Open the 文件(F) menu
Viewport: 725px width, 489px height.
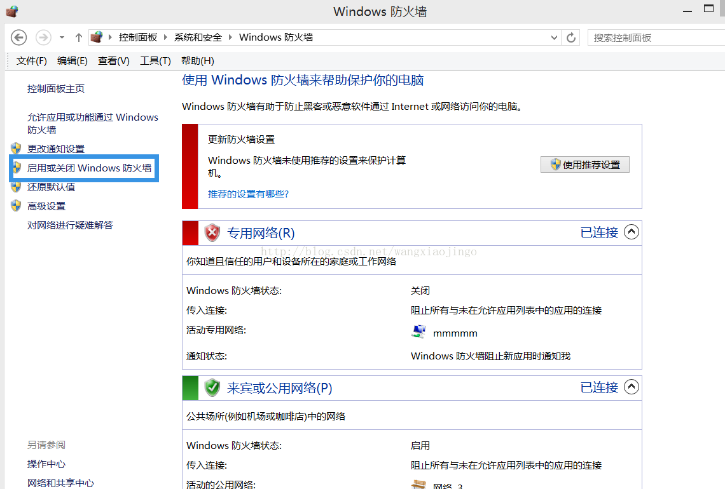(31, 61)
